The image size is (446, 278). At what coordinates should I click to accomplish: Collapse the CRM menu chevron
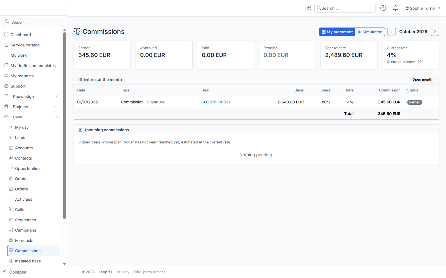tap(56, 117)
